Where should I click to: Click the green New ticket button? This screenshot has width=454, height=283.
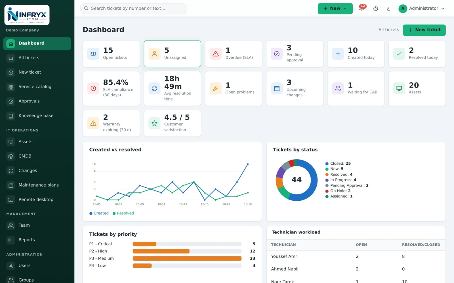click(x=424, y=30)
